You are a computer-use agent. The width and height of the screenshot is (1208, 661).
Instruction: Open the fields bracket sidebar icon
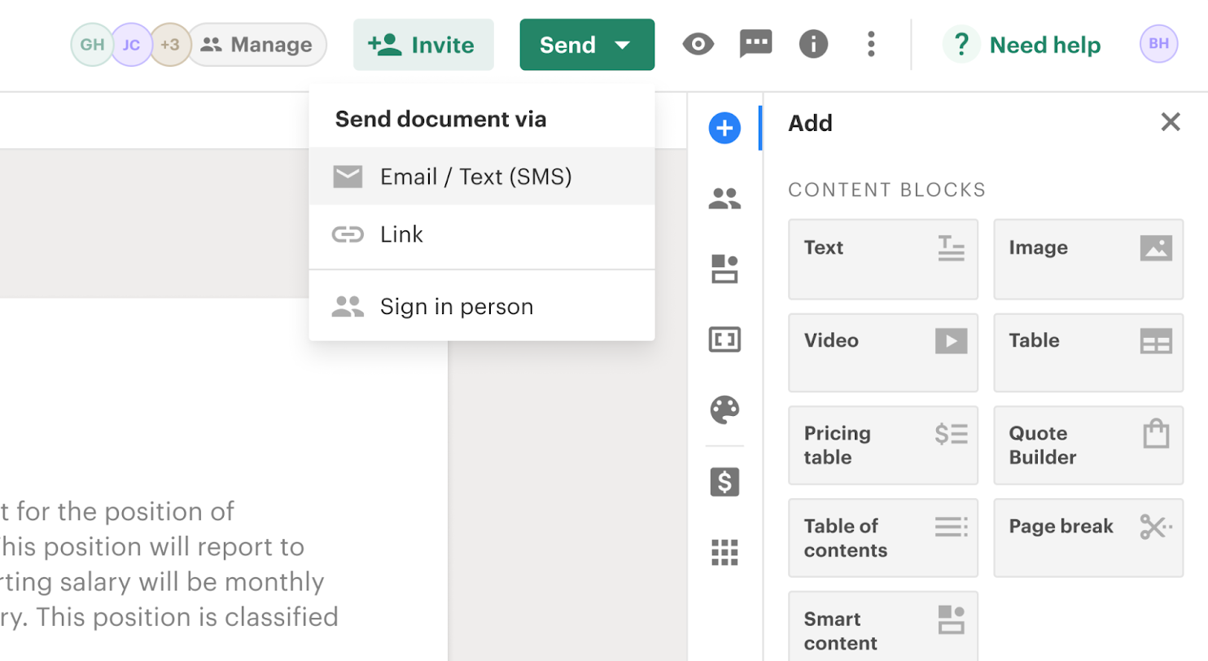(724, 339)
